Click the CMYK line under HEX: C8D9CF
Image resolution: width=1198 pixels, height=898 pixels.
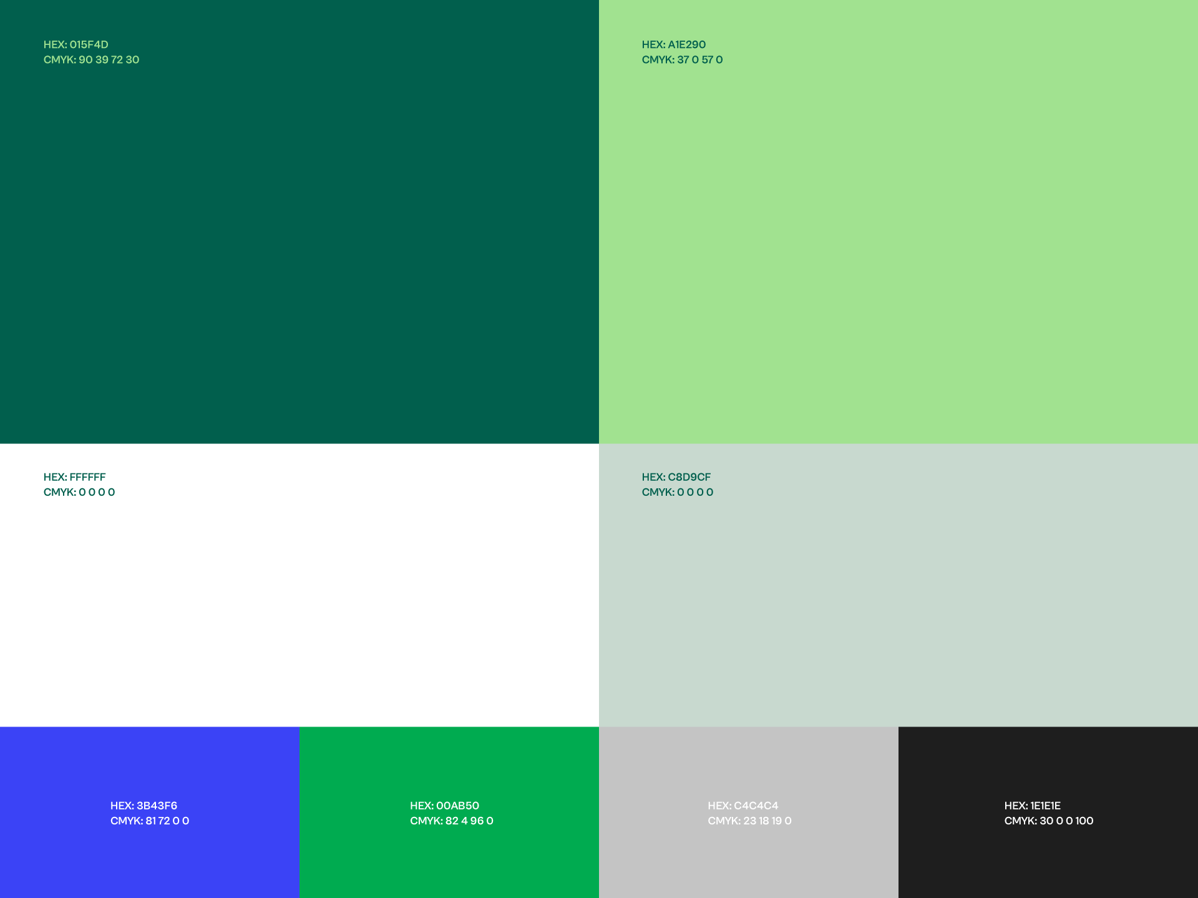tap(678, 492)
